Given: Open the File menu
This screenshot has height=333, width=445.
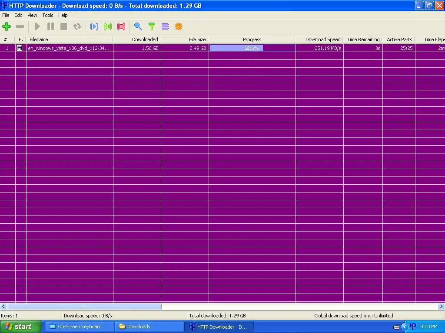Looking at the screenshot, I should [x=6, y=15].
